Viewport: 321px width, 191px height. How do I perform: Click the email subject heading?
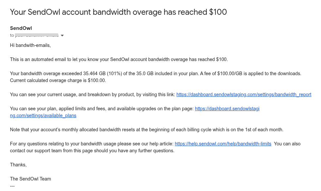click(118, 12)
